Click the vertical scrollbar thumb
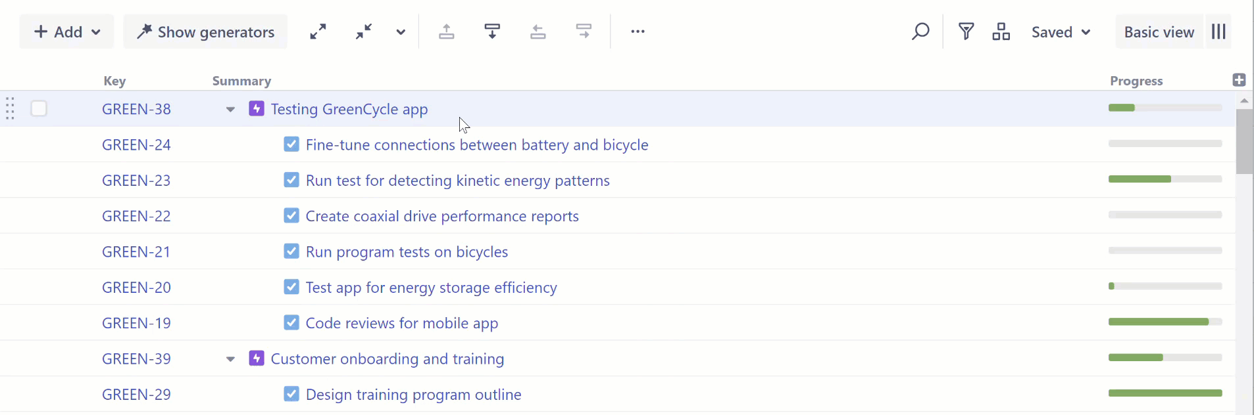The image size is (1254, 415). (1244, 141)
